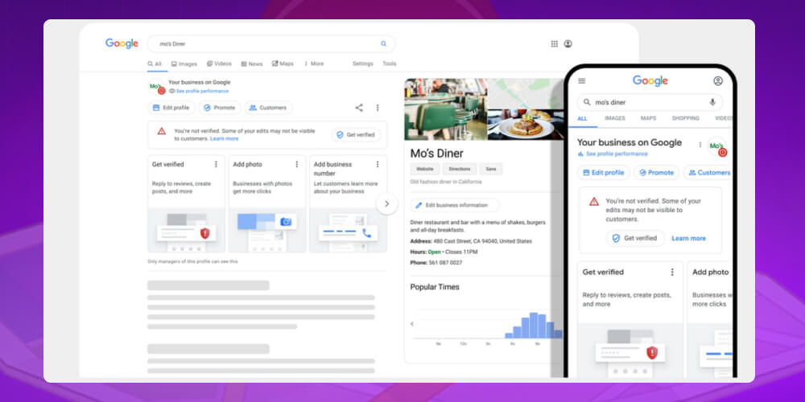
Task: Tap the Mo's logo on mobile profile
Action: [x=716, y=146]
